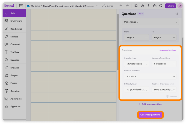
Task: Open the Multiple choice question type dropdown
Action: [x=137, y=64]
